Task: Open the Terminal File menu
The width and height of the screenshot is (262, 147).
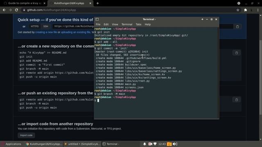Action: (x=98, y=24)
